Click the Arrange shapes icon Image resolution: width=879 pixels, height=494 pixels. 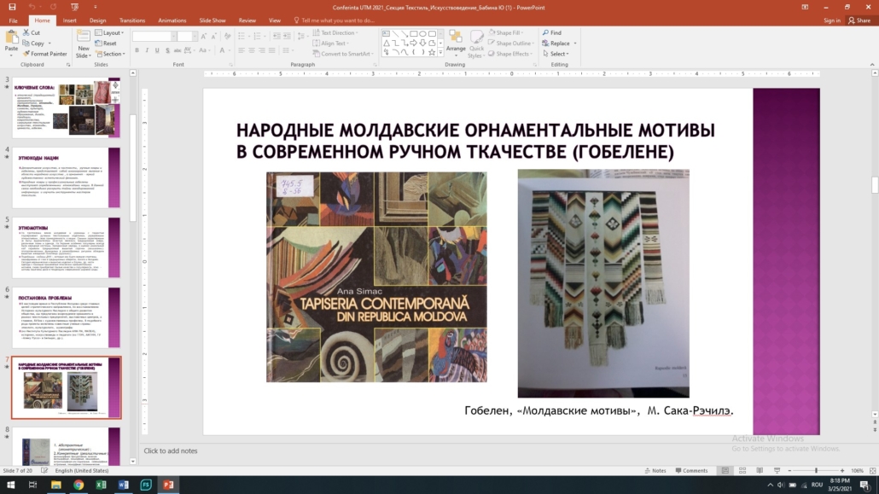pos(456,38)
